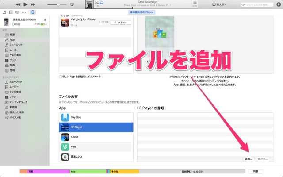Click the play button
The width and height of the screenshot is (283, 177).
pos(26,4)
